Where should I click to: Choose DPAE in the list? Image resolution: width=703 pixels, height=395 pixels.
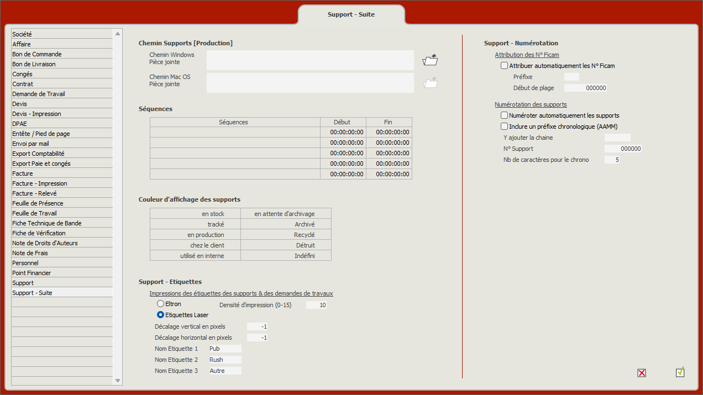coord(62,124)
